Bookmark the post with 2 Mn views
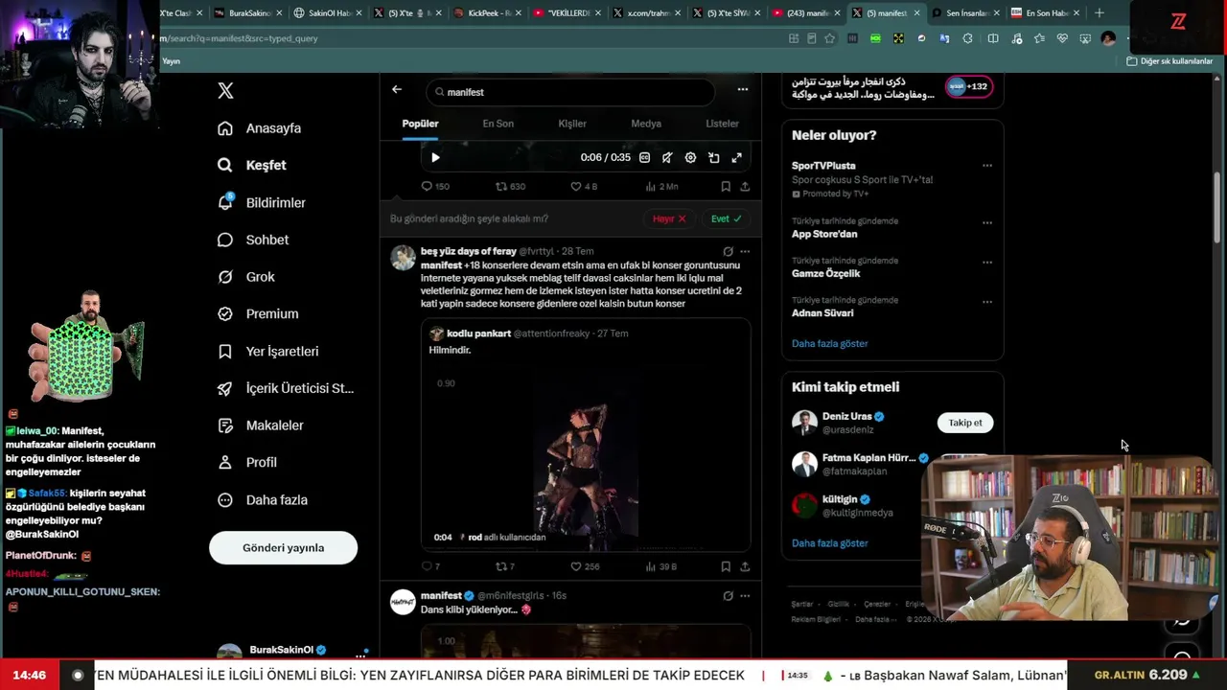The height and width of the screenshot is (690, 1227). click(x=726, y=186)
